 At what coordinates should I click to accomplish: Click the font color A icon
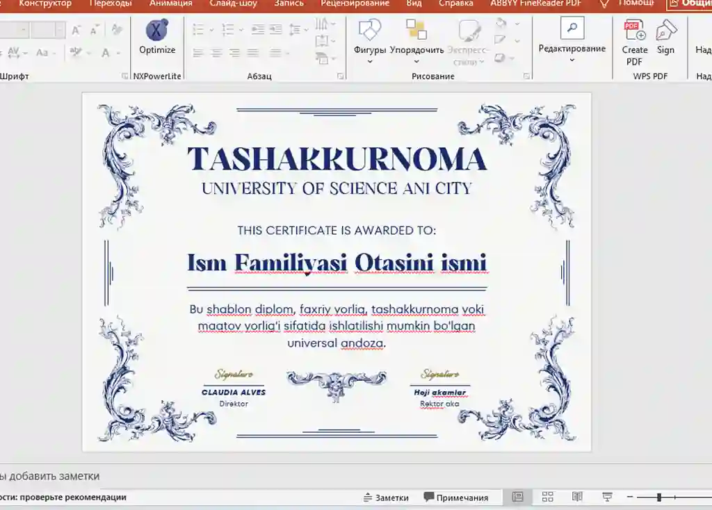pos(106,53)
